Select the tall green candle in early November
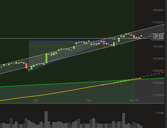167x128 pixels. (x=46, y=58)
